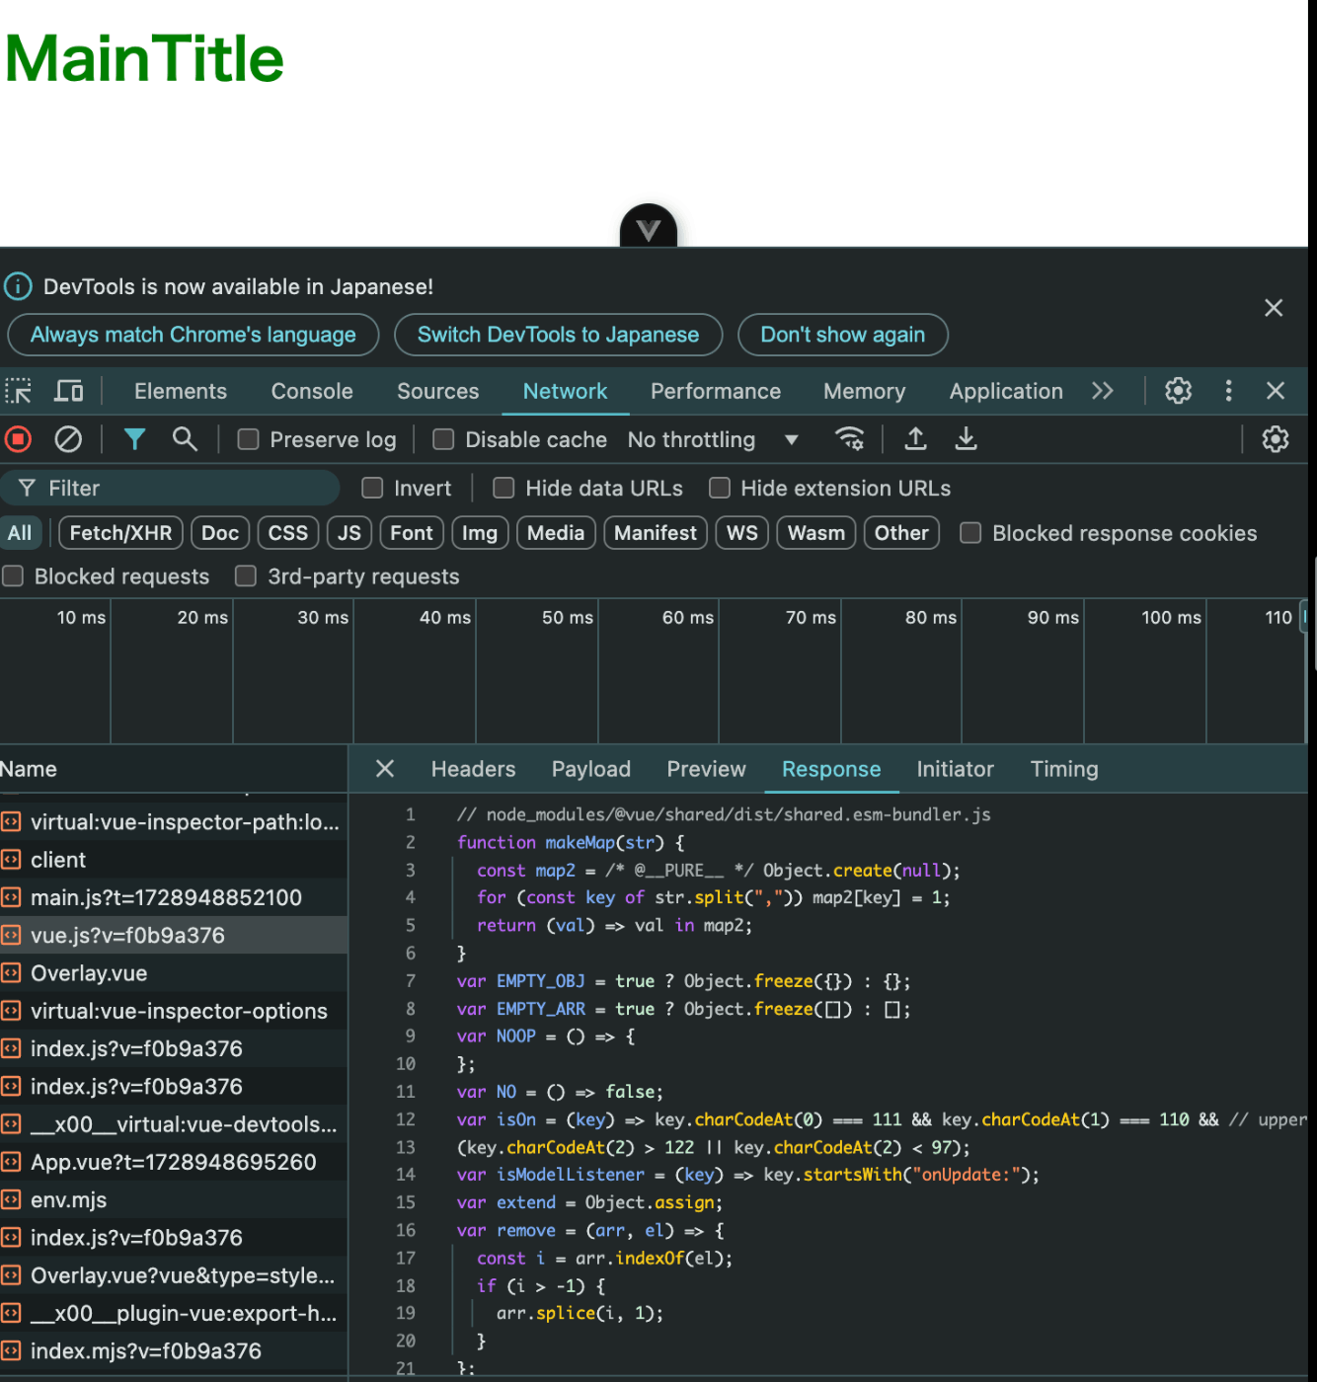The height and width of the screenshot is (1382, 1317).
Task: Open network conditions wifi icon
Action: click(849, 439)
